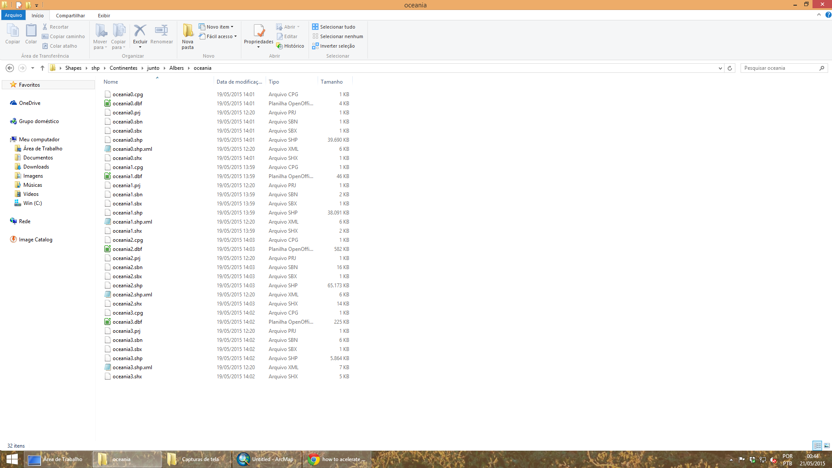Create a Nova pasta
The image size is (832, 468).
click(188, 36)
